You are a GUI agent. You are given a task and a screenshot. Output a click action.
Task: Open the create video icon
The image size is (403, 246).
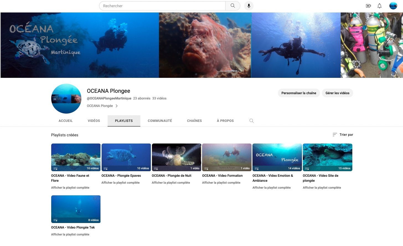pyautogui.click(x=368, y=6)
